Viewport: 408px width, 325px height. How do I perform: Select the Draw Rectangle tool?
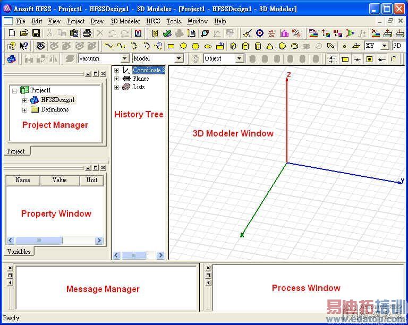tap(171, 46)
